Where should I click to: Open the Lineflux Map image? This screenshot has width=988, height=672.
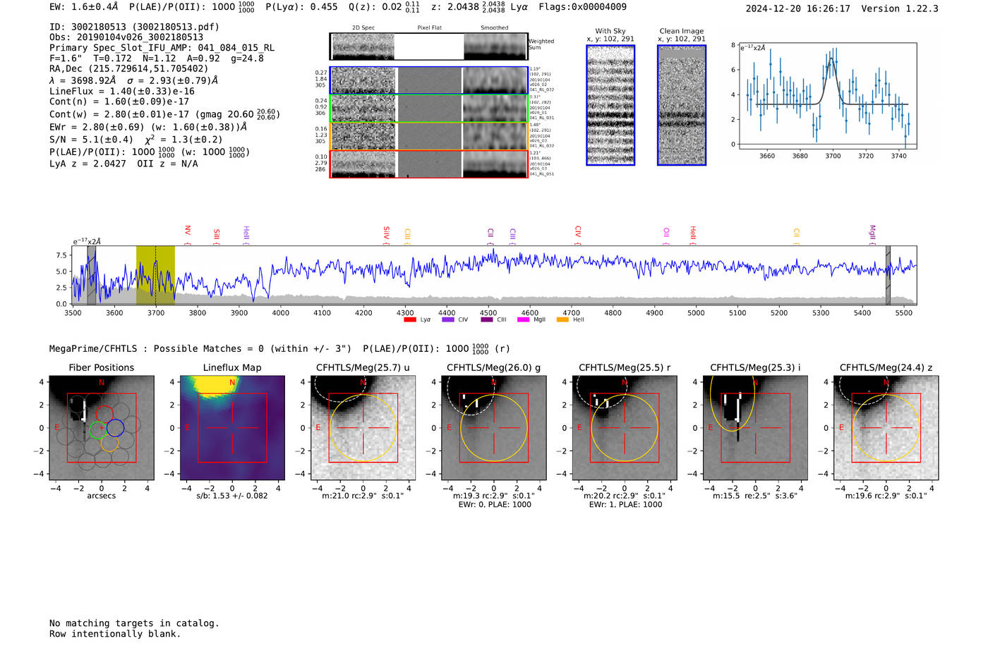click(232, 428)
